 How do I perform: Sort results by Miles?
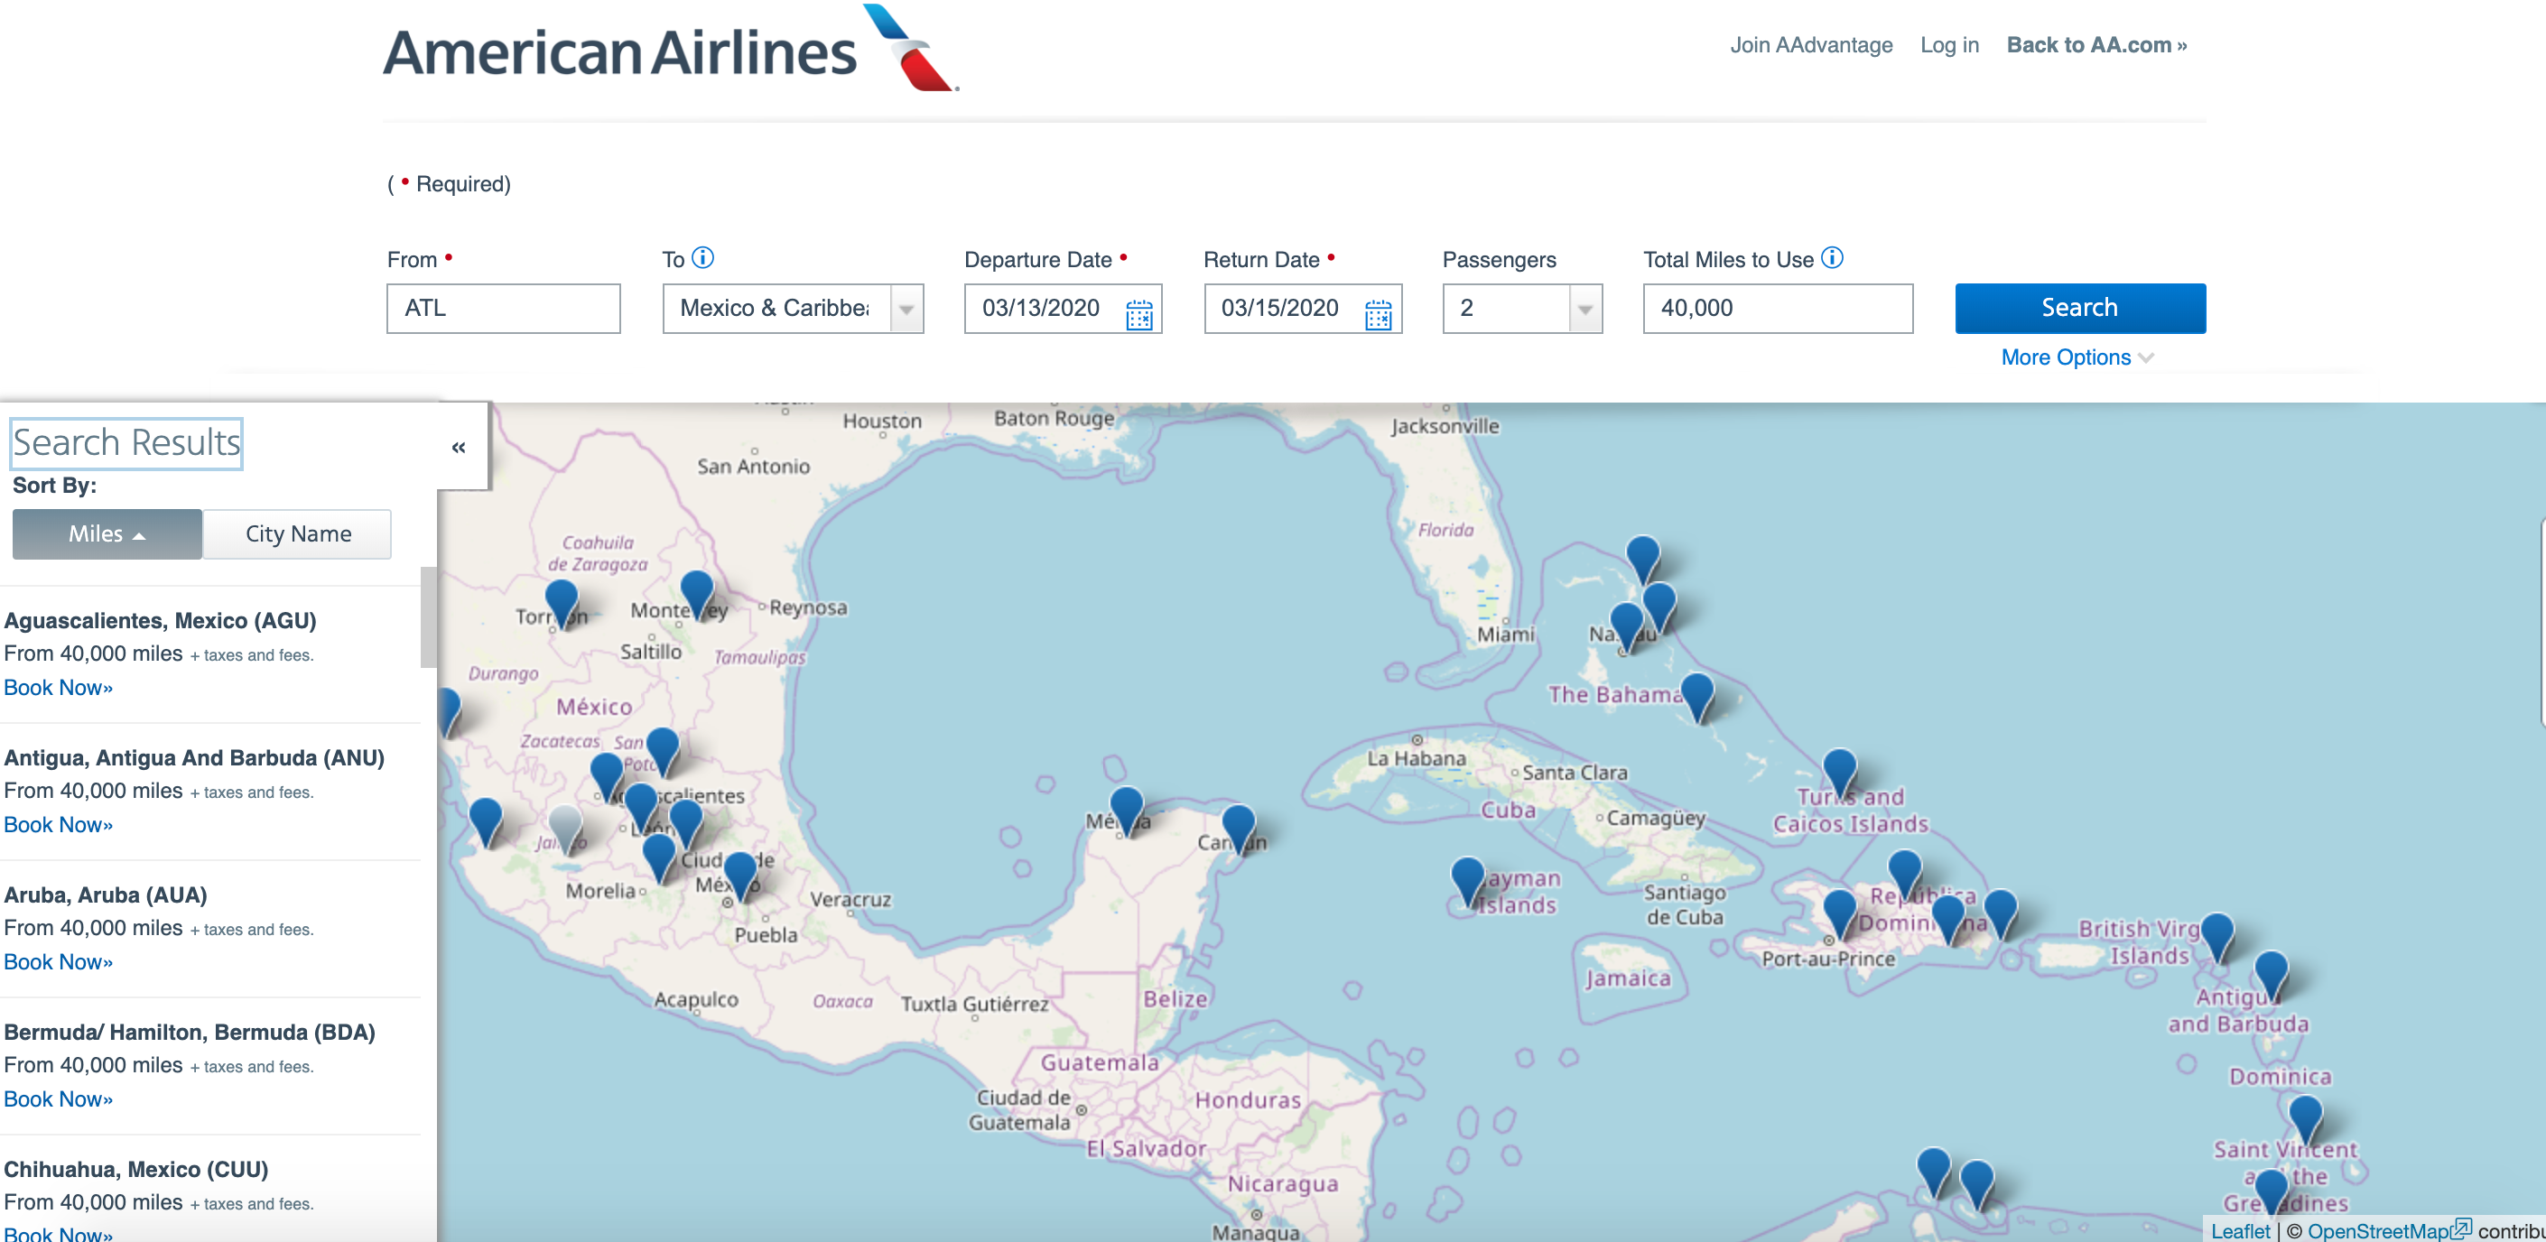[x=107, y=533]
